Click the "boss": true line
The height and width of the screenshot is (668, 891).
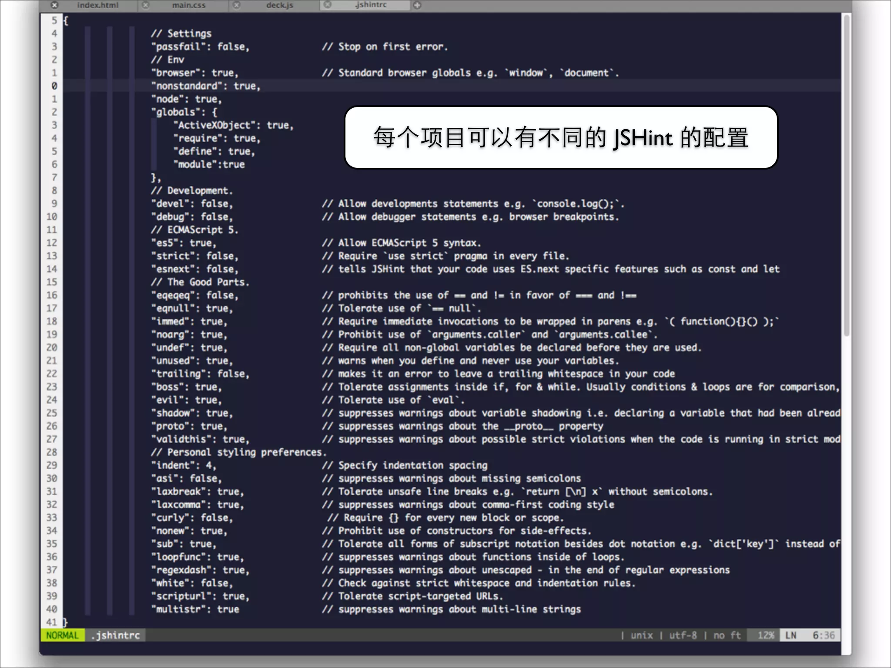186,387
